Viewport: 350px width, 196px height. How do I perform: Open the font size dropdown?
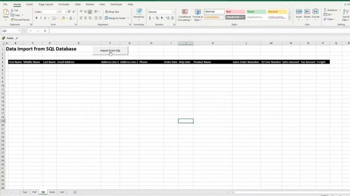66,12
